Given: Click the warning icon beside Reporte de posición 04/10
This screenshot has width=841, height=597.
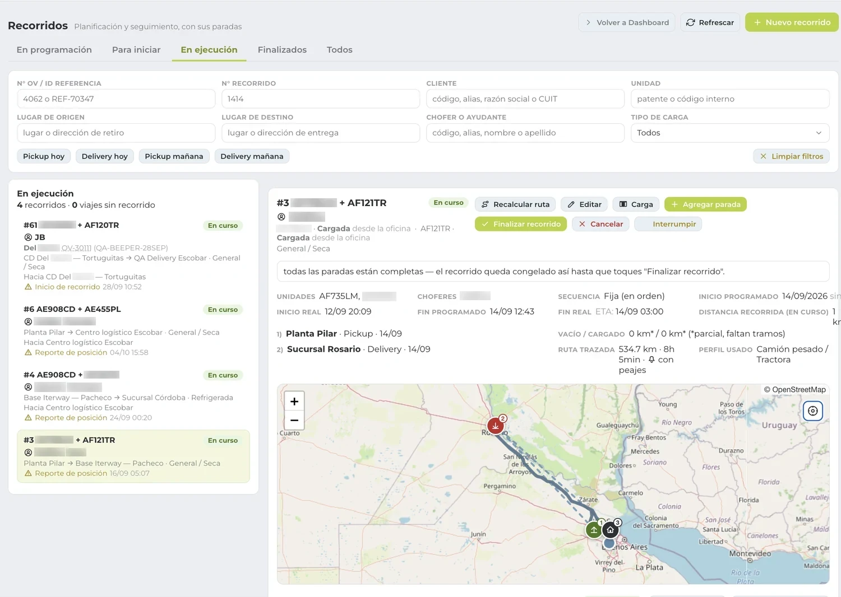Looking at the screenshot, I should click(x=28, y=352).
